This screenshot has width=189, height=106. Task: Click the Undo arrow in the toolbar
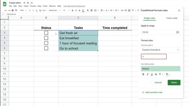(6, 11)
